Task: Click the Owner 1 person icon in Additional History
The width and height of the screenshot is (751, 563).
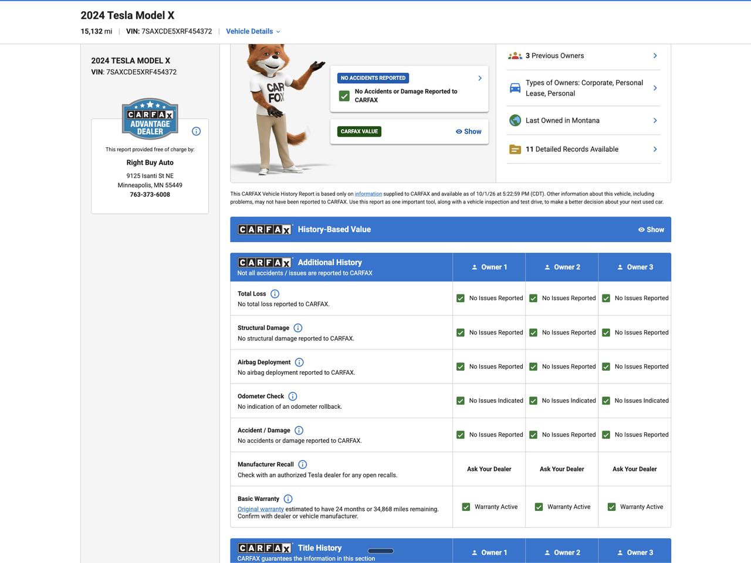Action: (475, 267)
